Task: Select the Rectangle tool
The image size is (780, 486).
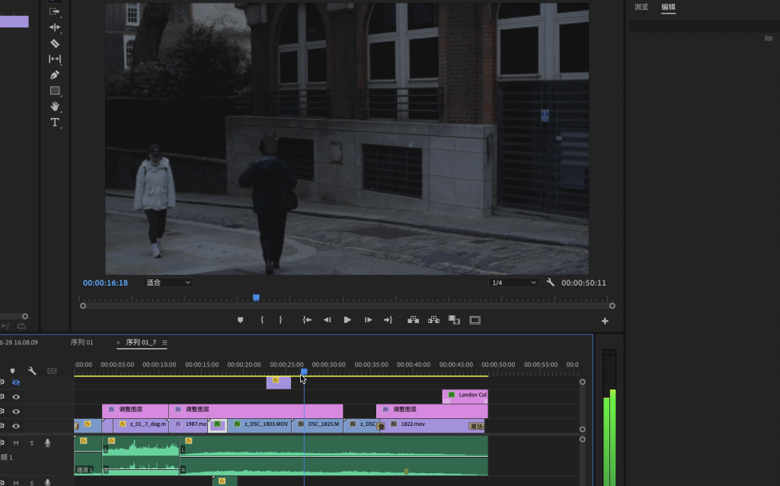Action: pyautogui.click(x=55, y=91)
